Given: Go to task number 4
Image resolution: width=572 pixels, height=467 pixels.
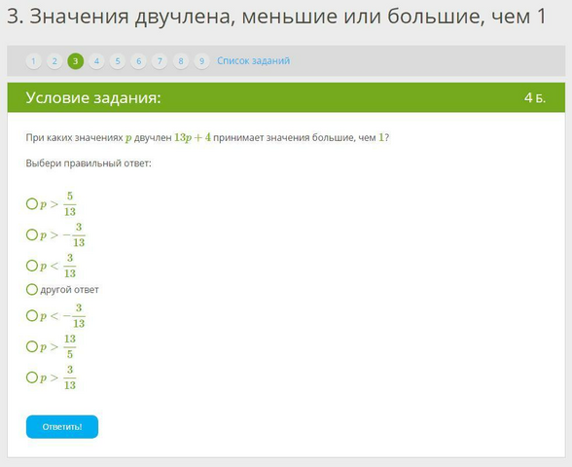Looking at the screenshot, I should click(x=96, y=61).
